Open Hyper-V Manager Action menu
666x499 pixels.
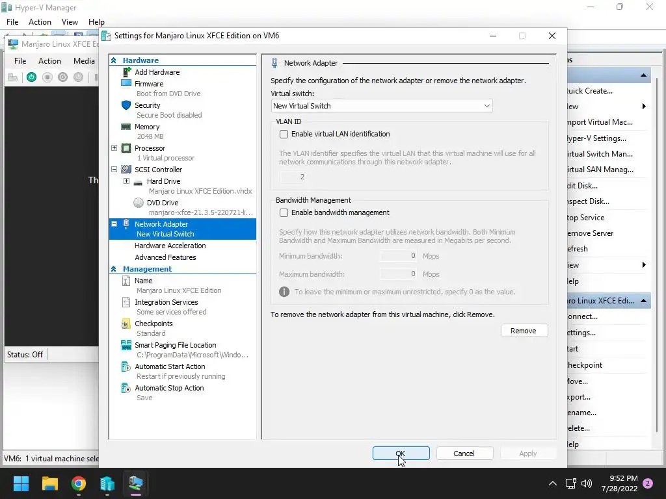(40, 22)
